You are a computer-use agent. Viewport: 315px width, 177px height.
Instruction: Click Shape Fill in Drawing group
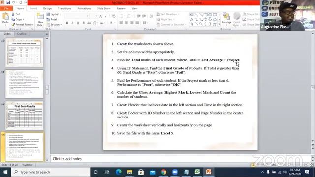pyautogui.click(x=251, y=14)
